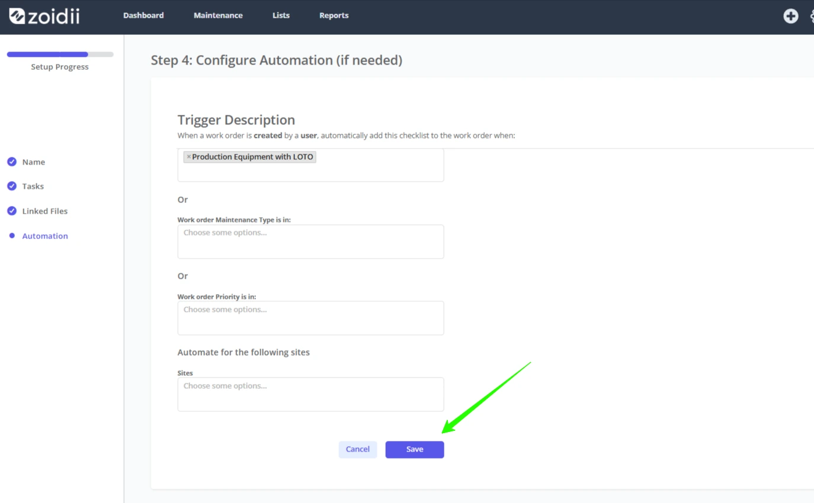Remove the Production Equipment with LOTO tag
Image resolution: width=814 pixels, height=503 pixels.
click(x=188, y=157)
